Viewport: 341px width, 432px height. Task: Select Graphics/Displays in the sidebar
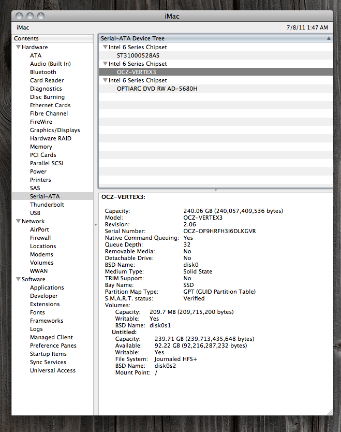tap(55, 130)
